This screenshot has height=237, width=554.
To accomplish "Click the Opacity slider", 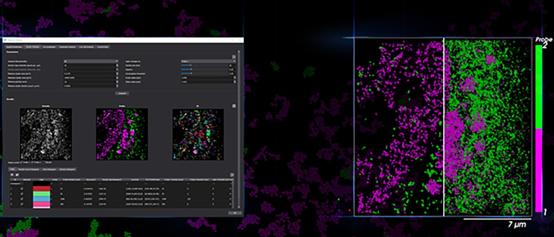I will [x=186, y=70].
